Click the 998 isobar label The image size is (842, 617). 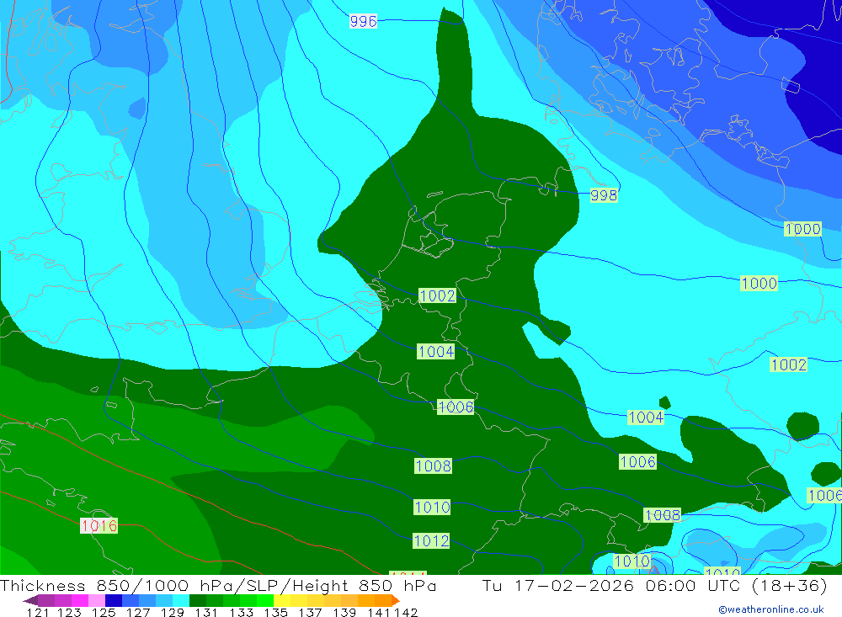tap(604, 195)
